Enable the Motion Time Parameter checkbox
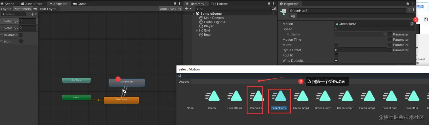The width and height of the screenshot is (429, 125). pos(390,40)
